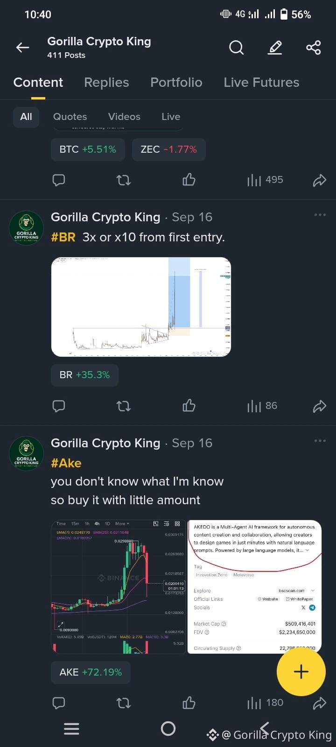This screenshot has width=336, height=747.
Task: Share the profile via the header share icon
Action: click(313, 47)
